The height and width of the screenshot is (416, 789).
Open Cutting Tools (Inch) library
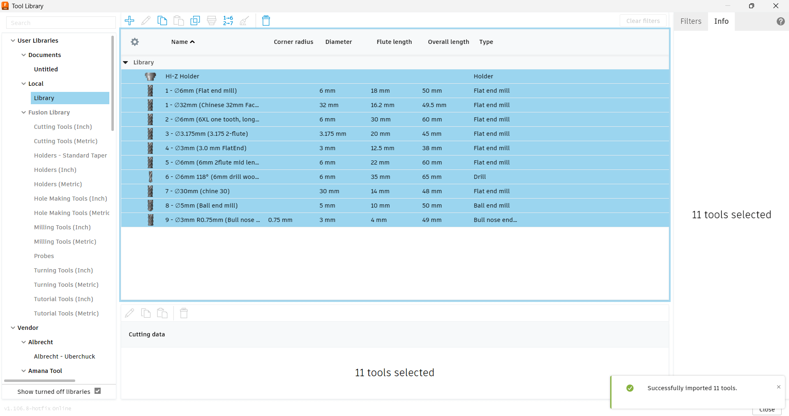point(63,127)
